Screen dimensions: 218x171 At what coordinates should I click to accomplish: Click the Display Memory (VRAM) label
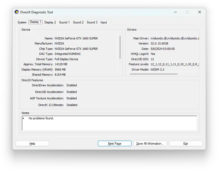tap(37, 70)
